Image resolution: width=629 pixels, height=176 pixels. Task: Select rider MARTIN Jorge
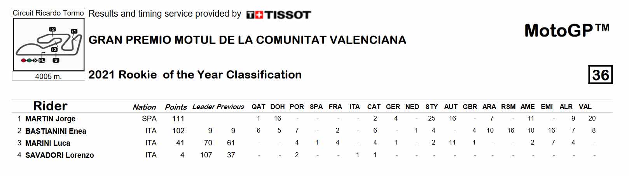click(x=50, y=119)
